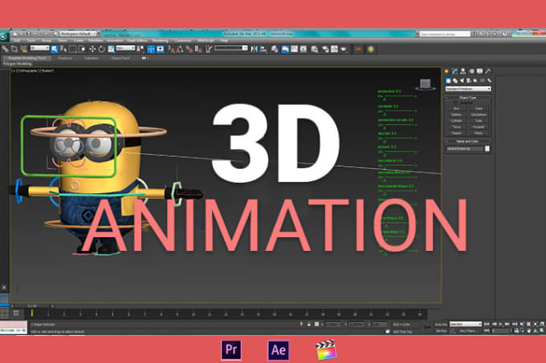The width and height of the screenshot is (546, 363).
Task: Click the Sphere primitive button
Action: [456, 115]
